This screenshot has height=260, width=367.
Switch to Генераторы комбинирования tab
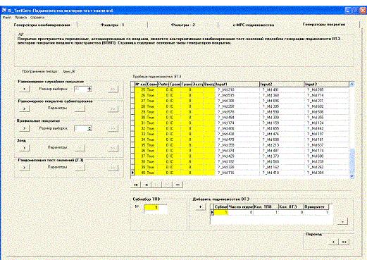tap(42, 25)
